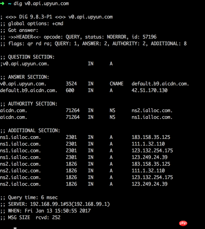Screen dimensions: 205x229
Task: Click 'opcode: QUERY' in the header line
Action: click(62, 37)
